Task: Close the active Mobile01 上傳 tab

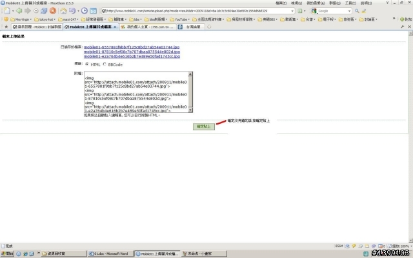Action: 115,27
